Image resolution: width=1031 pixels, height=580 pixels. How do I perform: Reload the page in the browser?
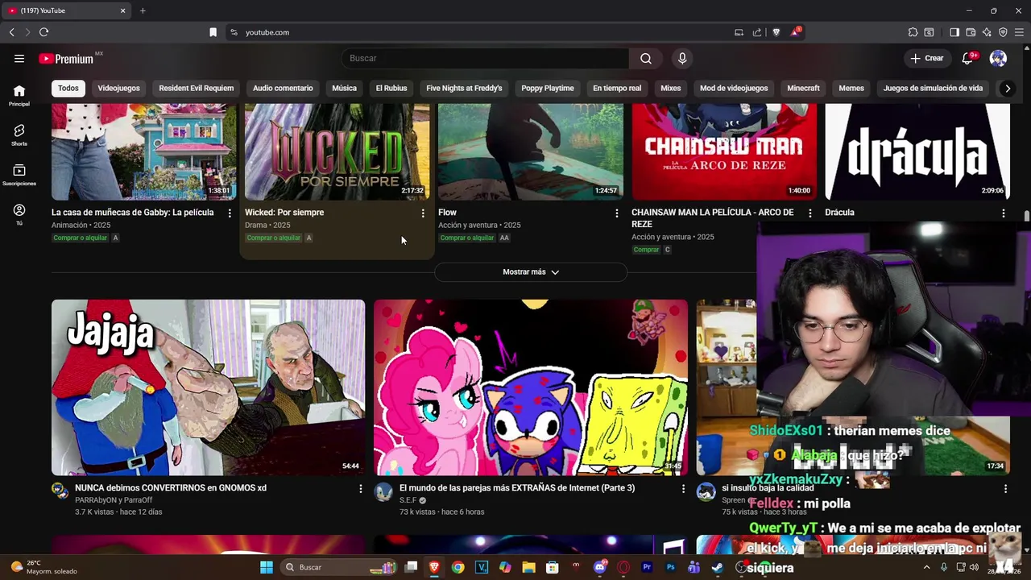[43, 32]
